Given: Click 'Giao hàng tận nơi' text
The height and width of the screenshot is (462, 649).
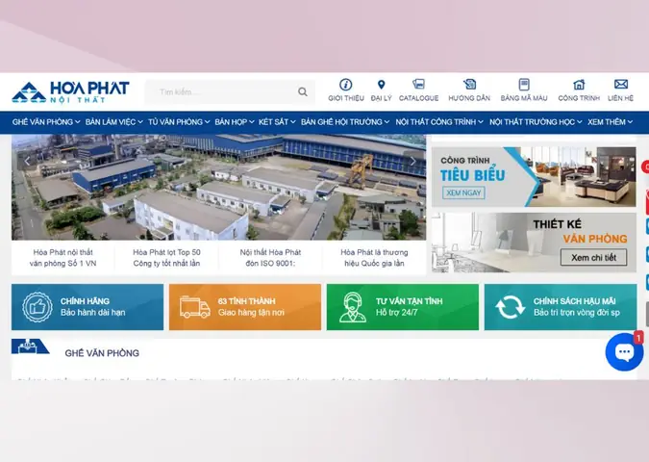Looking at the screenshot, I should 251,313.
